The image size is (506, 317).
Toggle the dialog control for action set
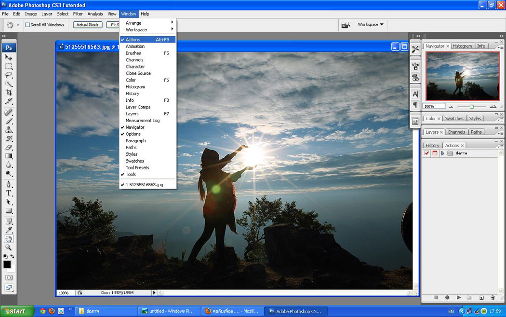435,153
